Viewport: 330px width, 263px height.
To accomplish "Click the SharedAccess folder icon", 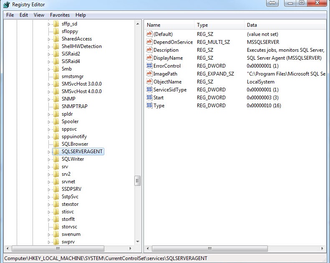I will coord(56,39).
